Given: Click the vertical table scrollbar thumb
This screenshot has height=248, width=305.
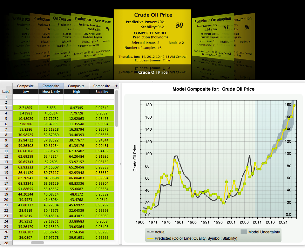Looking at the screenshot, I should pos(117,108).
